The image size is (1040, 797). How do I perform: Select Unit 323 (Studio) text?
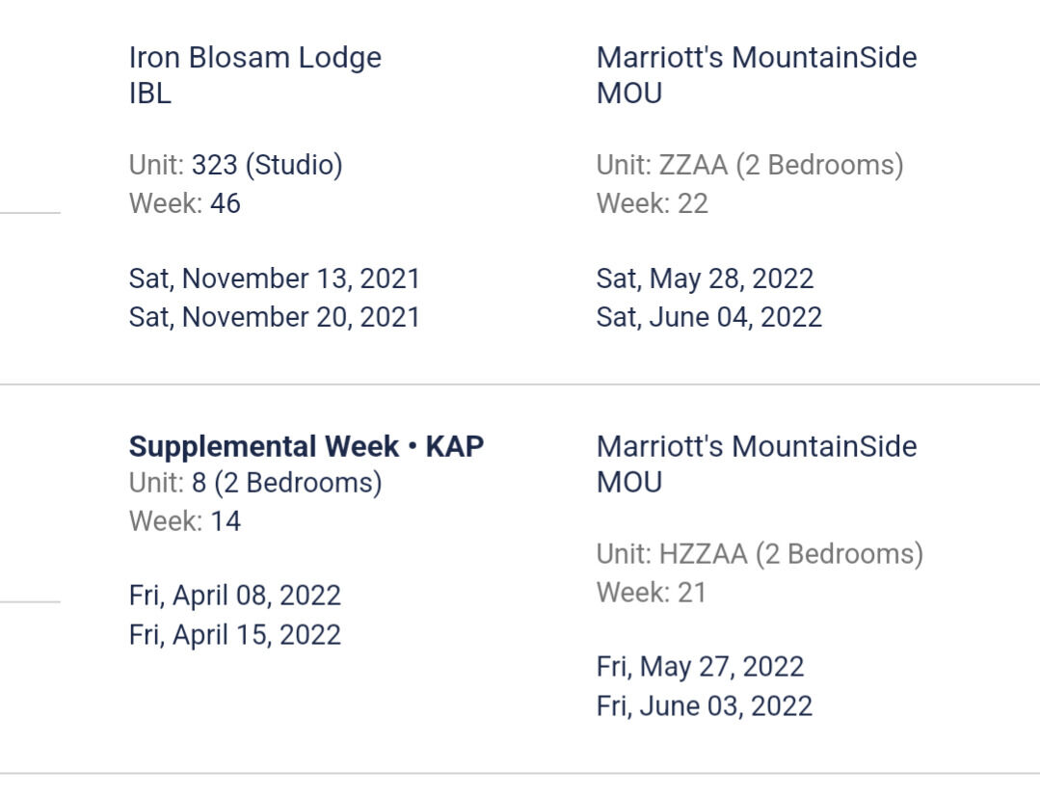236,166
